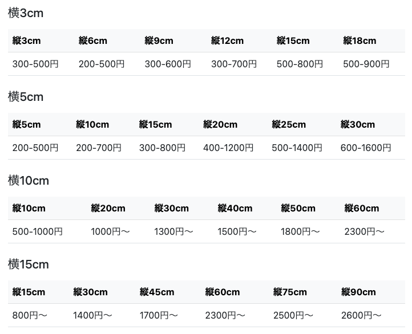Select the 縦18cm column header
This screenshot has height=334, width=412.
(360, 40)
